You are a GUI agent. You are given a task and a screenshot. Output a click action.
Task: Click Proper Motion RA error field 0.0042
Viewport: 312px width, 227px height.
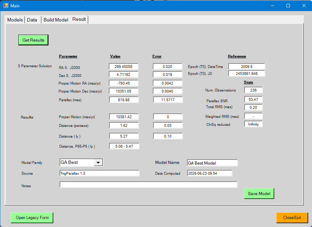(168, 83)
